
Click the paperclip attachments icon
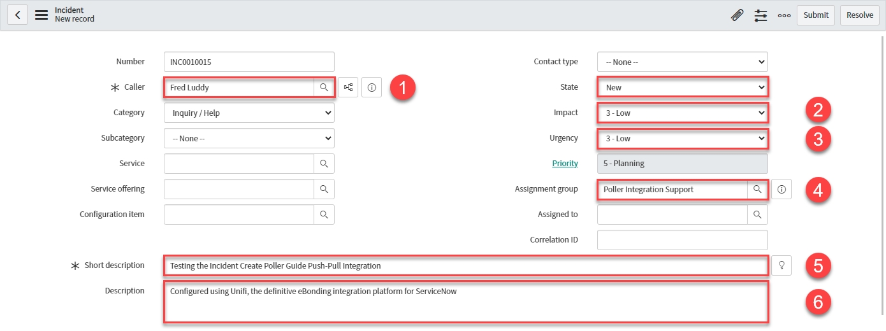737,15
